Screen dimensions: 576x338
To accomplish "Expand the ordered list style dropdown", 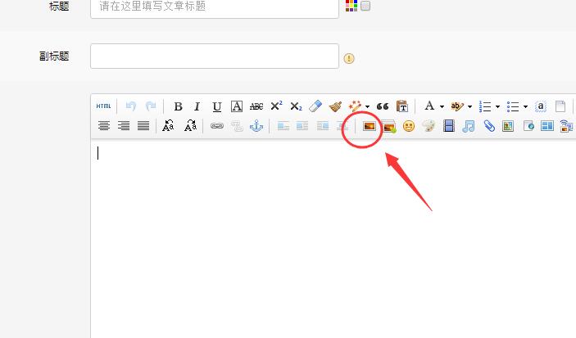I will pos(497,106).
